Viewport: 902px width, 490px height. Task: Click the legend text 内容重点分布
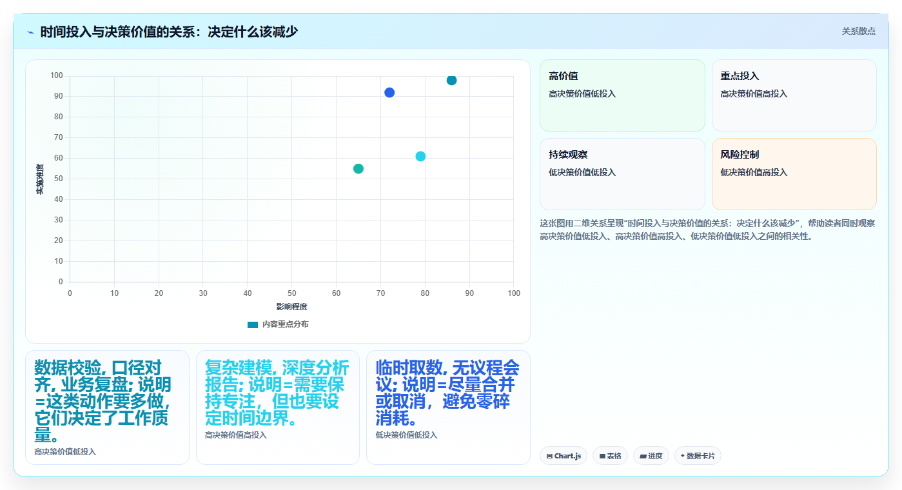[285, 324]
